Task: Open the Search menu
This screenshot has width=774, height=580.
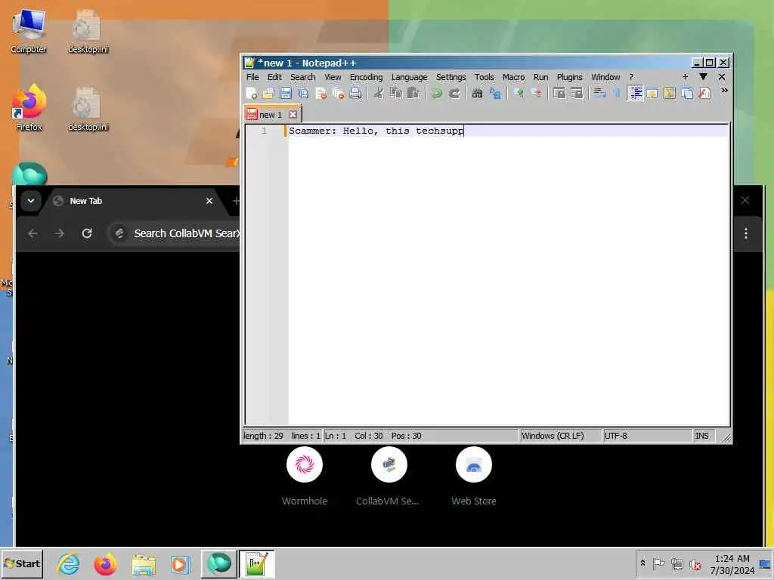Action: [x=302, y=77]
